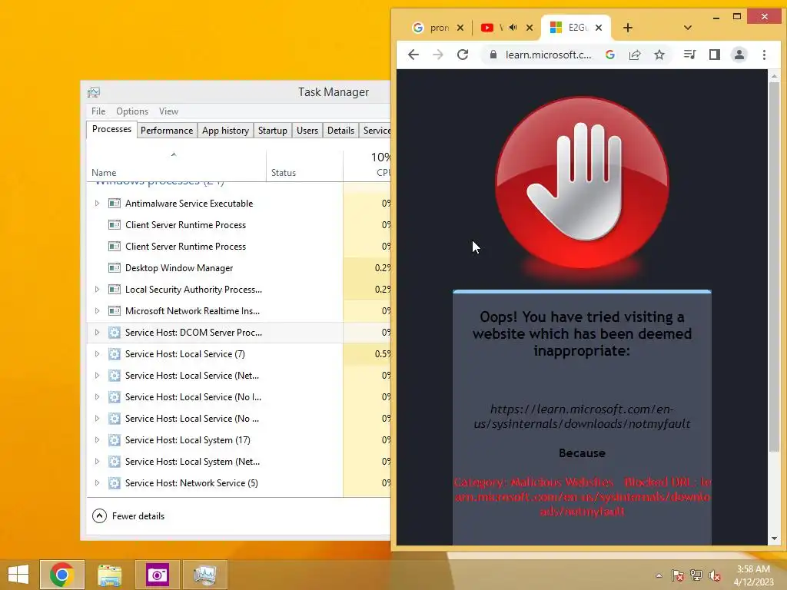Expand Service Host: Network Service (5)

click(x=97, y=483)
